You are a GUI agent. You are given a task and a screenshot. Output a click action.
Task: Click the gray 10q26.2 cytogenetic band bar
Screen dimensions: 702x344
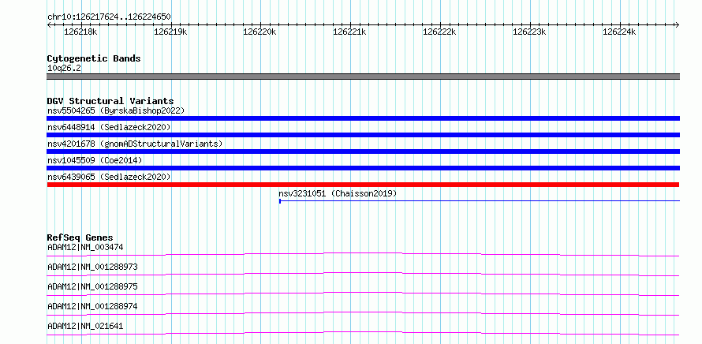click(x=363, y=77)
